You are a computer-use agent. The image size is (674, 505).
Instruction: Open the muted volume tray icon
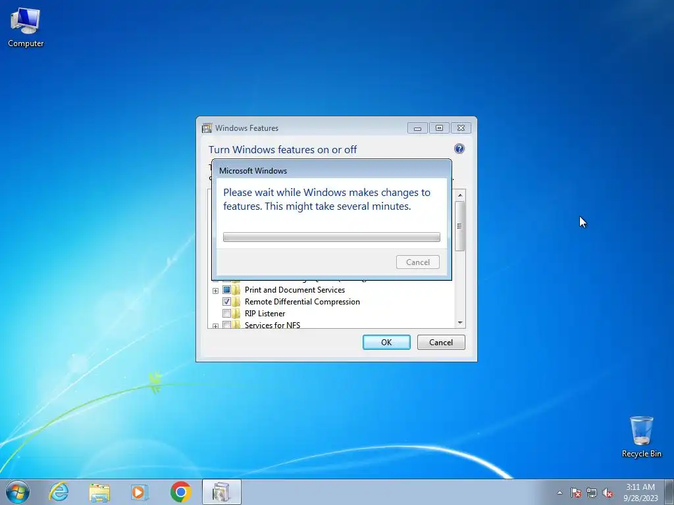(608, 493)
